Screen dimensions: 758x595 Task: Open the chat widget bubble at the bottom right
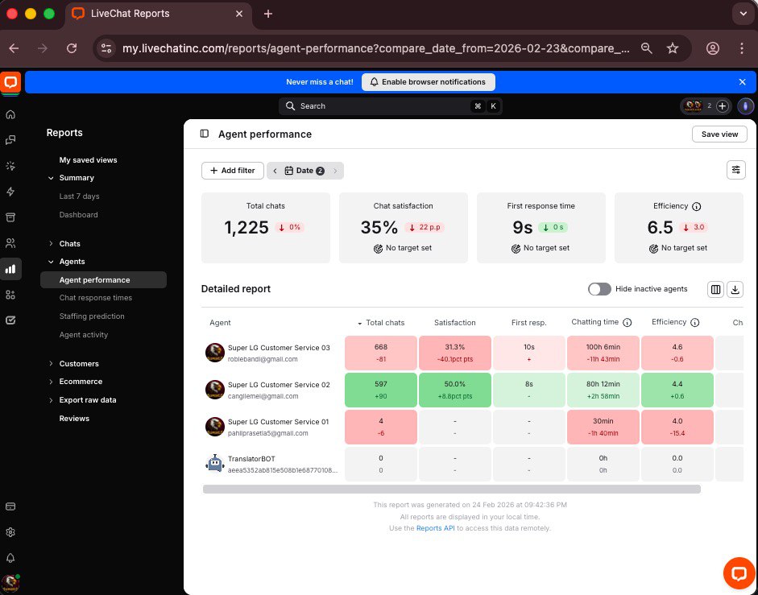739,573
